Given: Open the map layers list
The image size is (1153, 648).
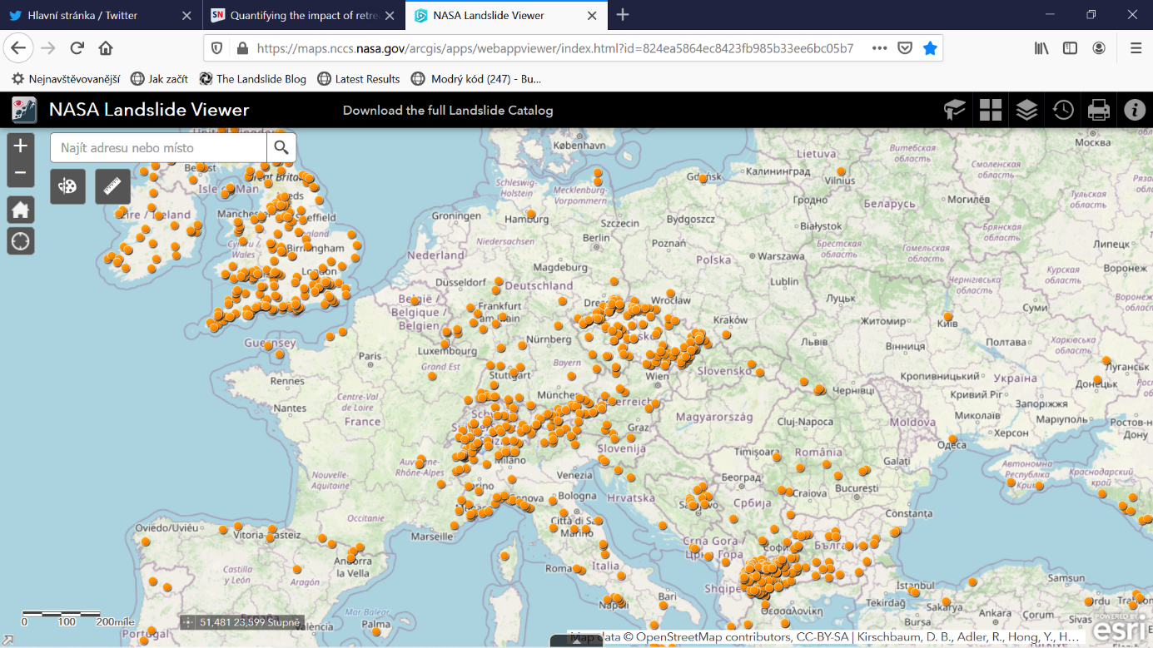Looking at the screenshot, I should click(x=1026, y=110).
